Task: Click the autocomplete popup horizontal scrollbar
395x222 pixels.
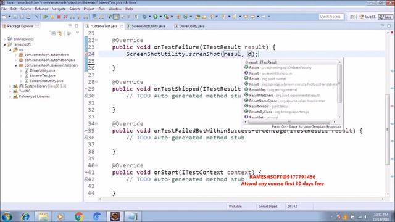Action: coord(289,122)
